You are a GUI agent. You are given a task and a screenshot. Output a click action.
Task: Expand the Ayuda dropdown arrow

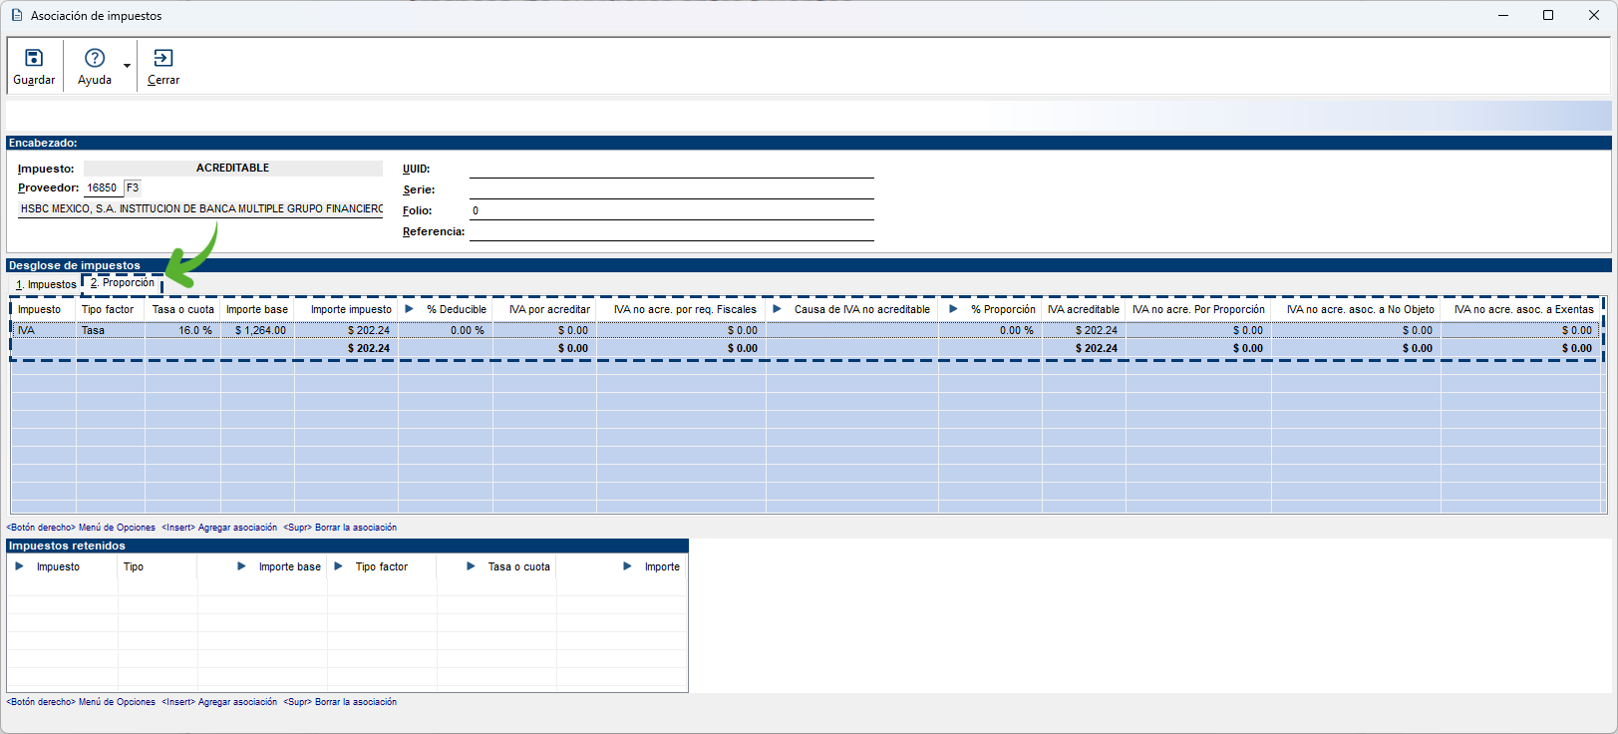pyautogui.click(x=127, y=66)
